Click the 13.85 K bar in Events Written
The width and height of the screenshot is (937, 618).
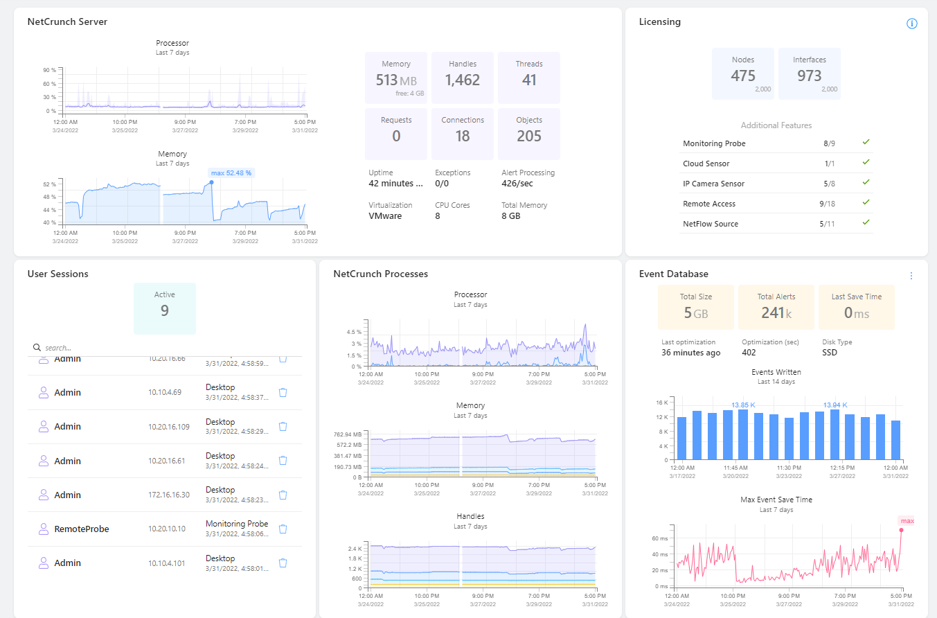pyautogui.click(x=743, y=434)
